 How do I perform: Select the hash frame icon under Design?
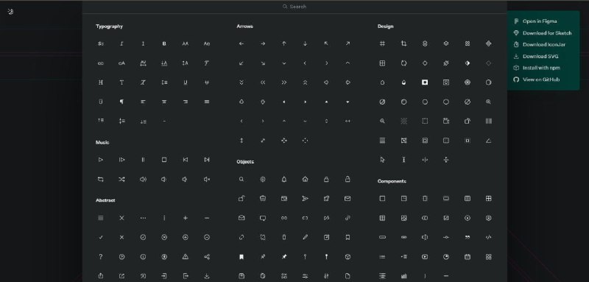[x=382, y=43]
